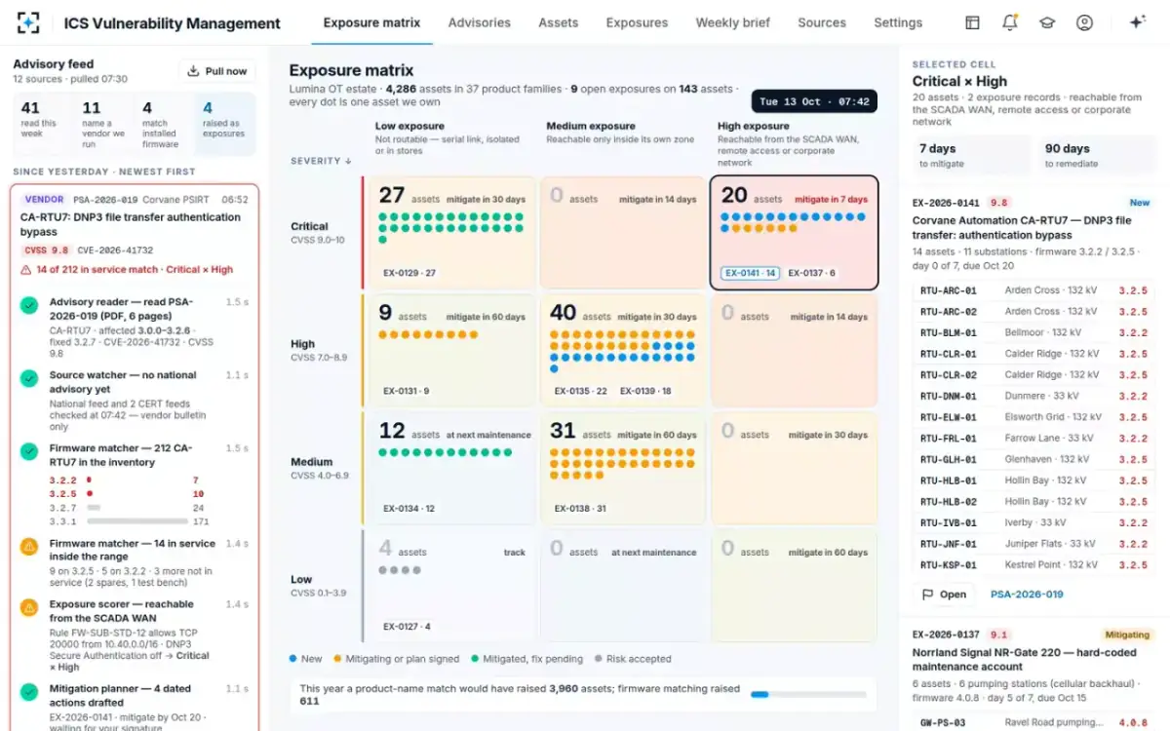Open the EX-0127 · 4 exposure chip
The image size is (1170, 731).
(x=407, y=626)
